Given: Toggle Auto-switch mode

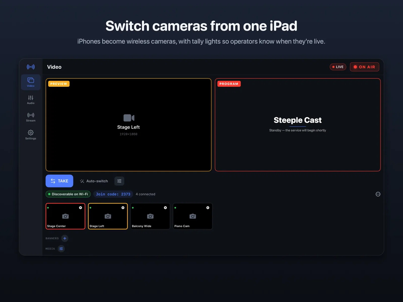Looking at the screenshot, I should (x=94, y=181).
